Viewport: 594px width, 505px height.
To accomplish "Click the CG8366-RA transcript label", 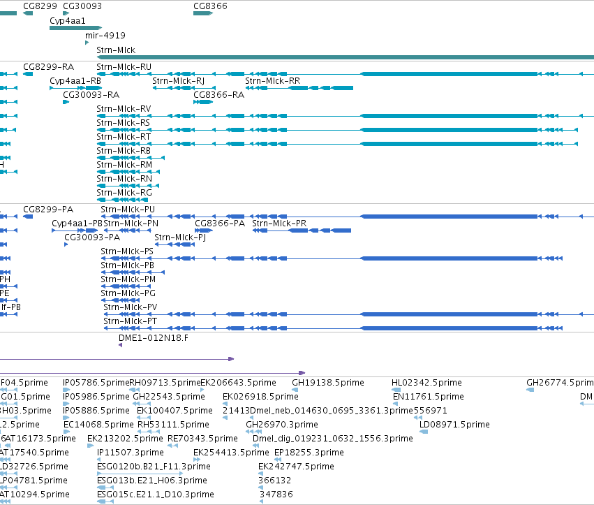I will (x=218, y=95).
